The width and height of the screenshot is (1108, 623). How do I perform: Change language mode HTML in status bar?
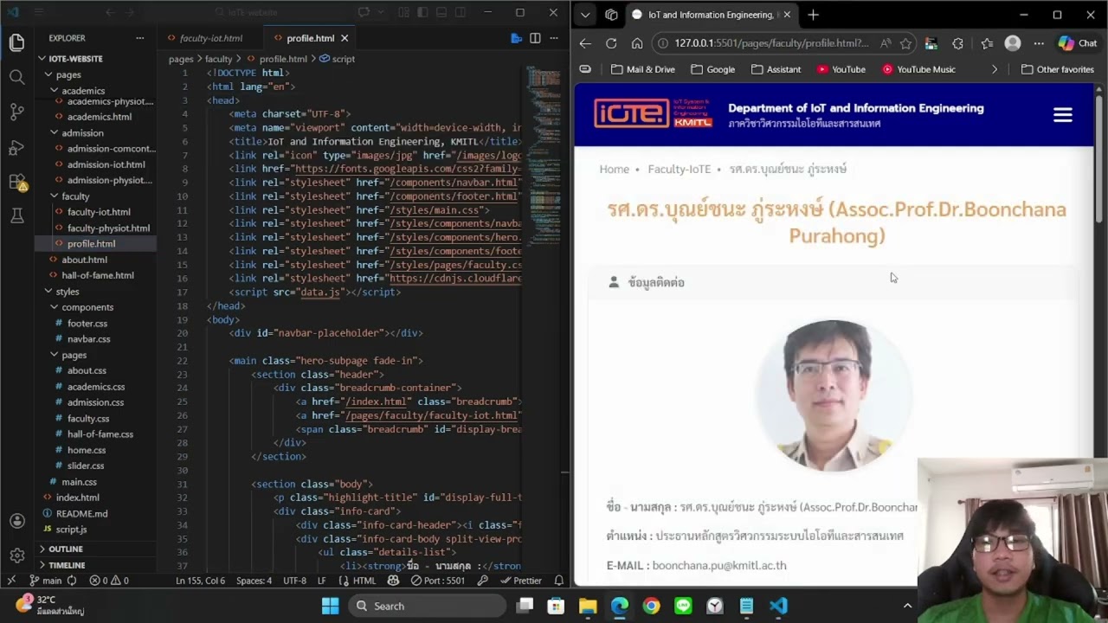click(358, 581)
